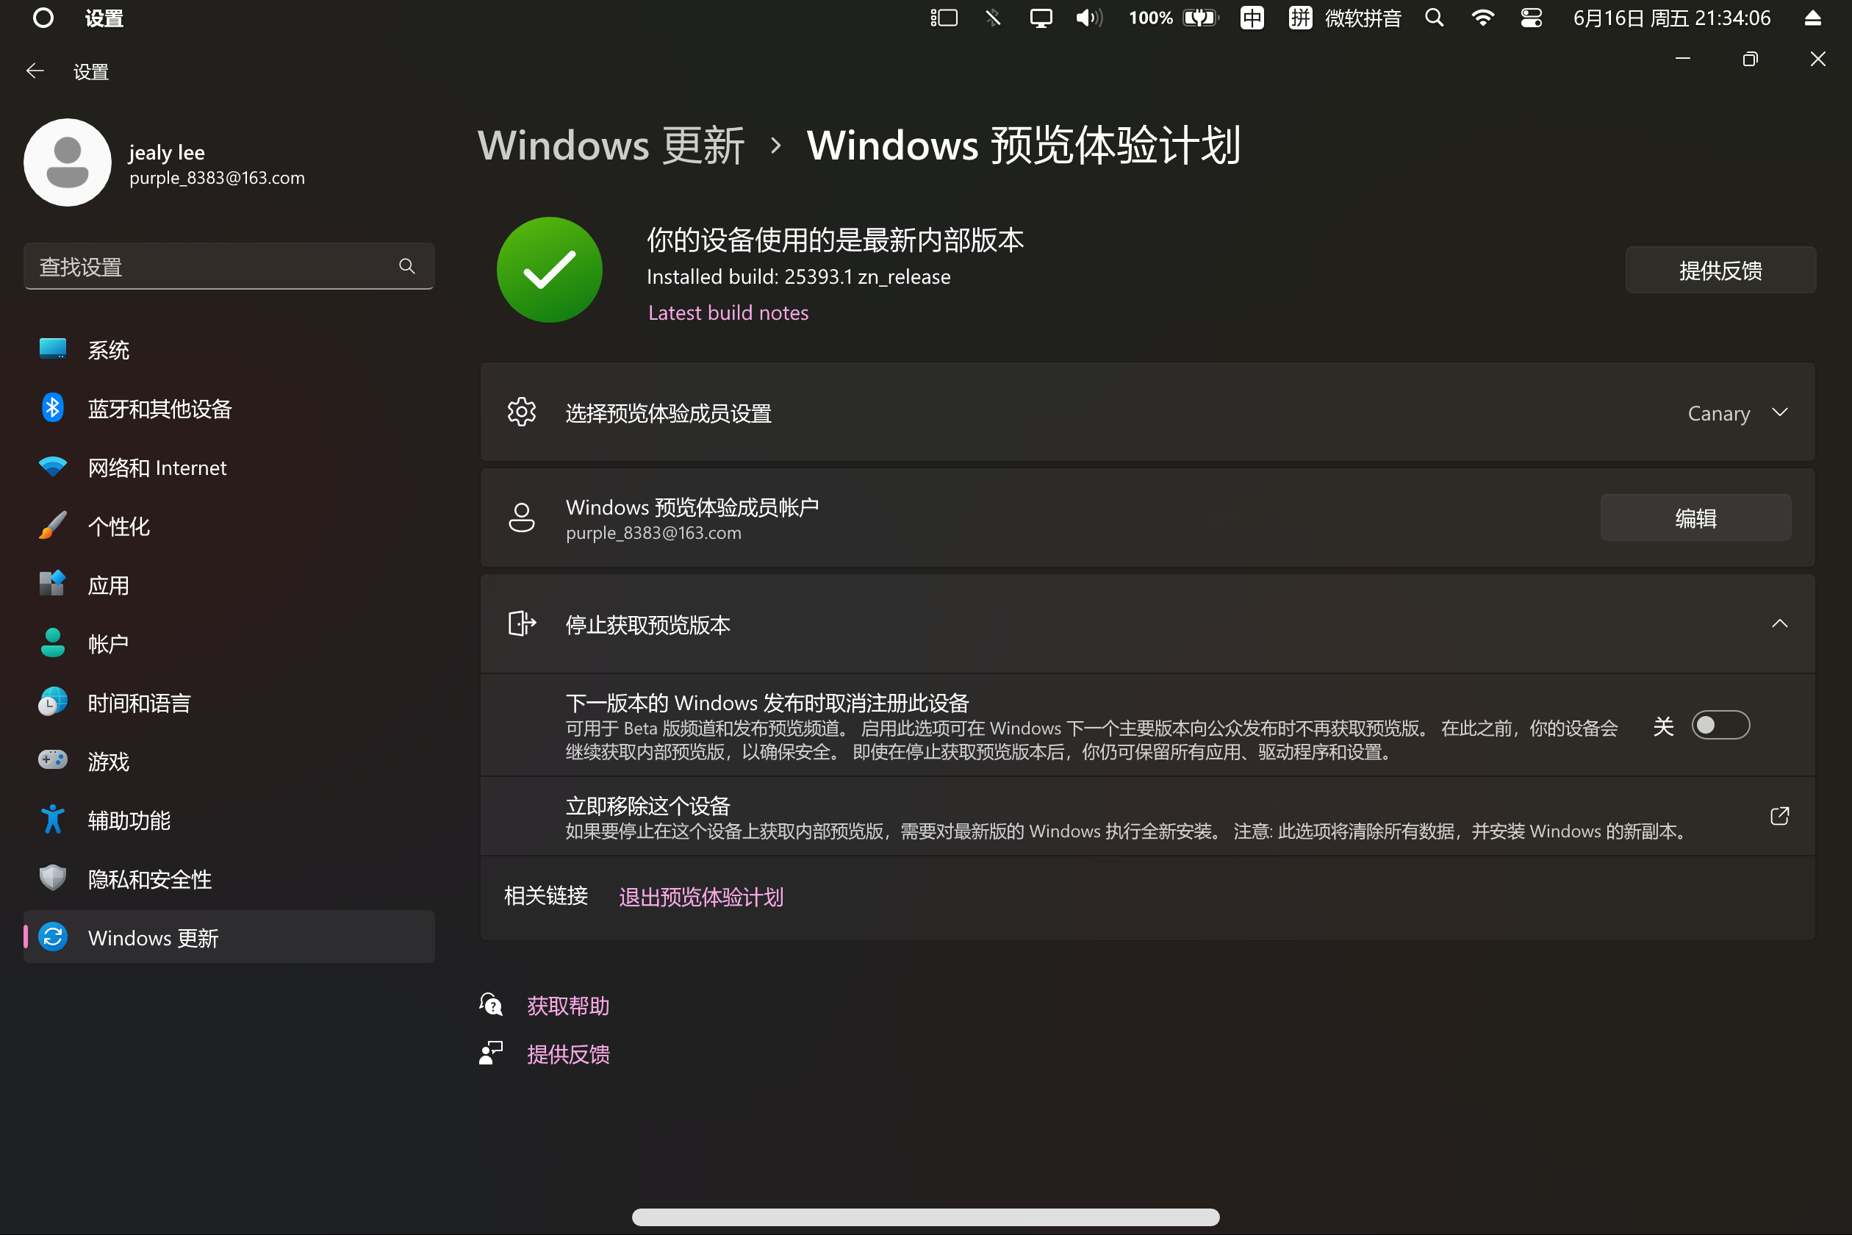The image size is (1852, 1235).
Task: Open 应用 settings category
Action: (229, 585)
